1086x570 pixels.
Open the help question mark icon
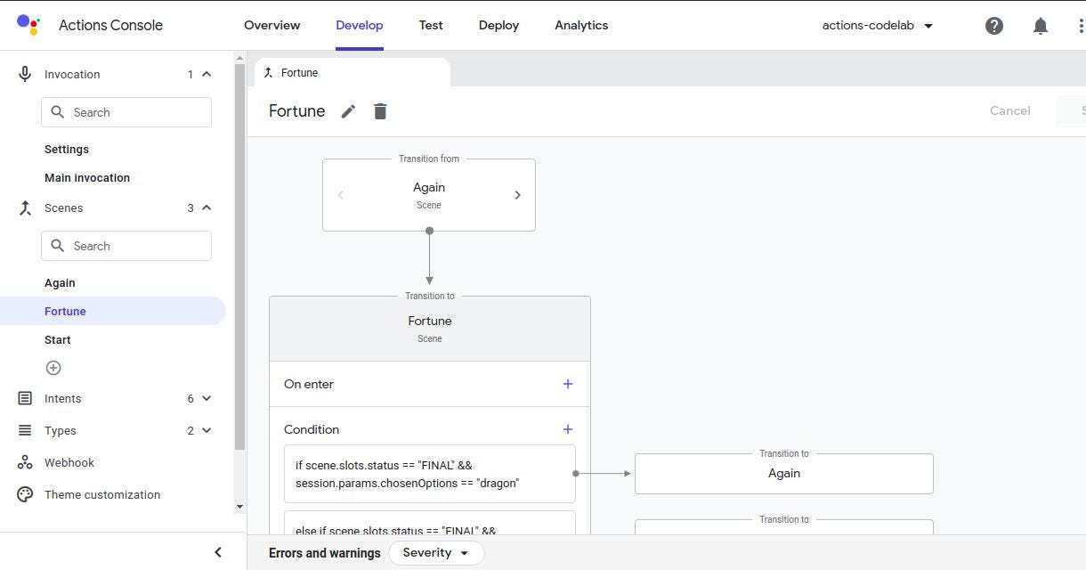coord(994,26)
